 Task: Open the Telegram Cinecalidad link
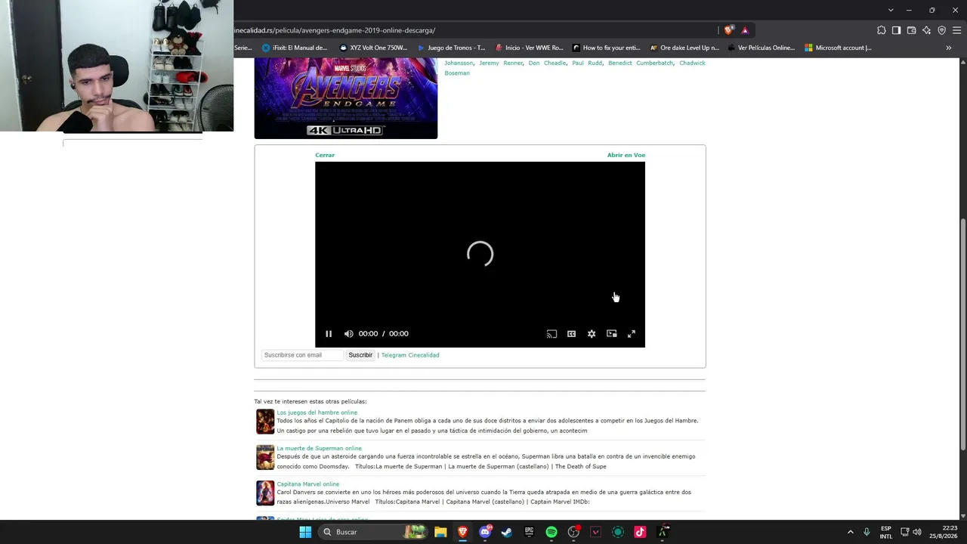point(410,355)
